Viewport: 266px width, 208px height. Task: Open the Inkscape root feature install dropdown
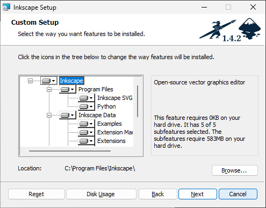click(x=49, y=81)
